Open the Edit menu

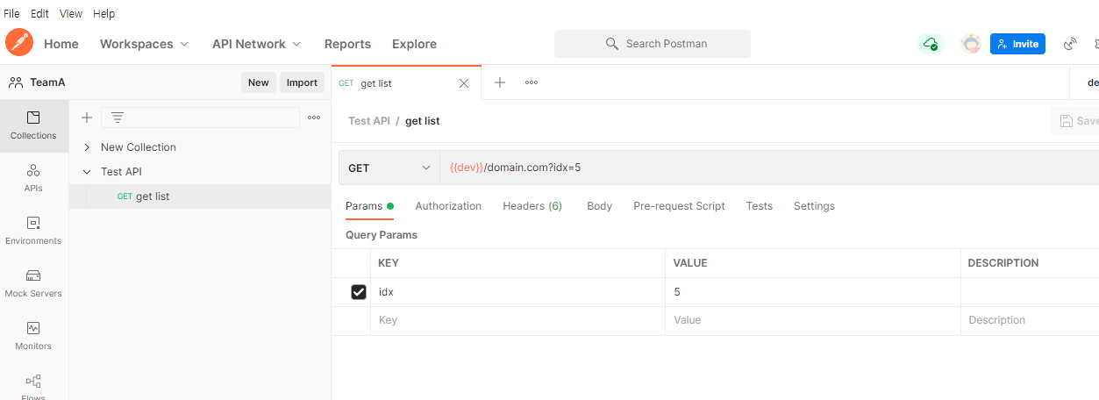click(x=39, y=14)
